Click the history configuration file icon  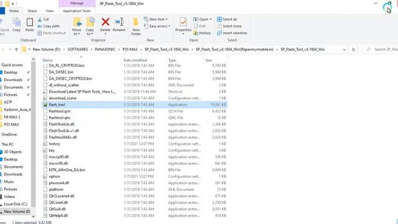[45, 144]
